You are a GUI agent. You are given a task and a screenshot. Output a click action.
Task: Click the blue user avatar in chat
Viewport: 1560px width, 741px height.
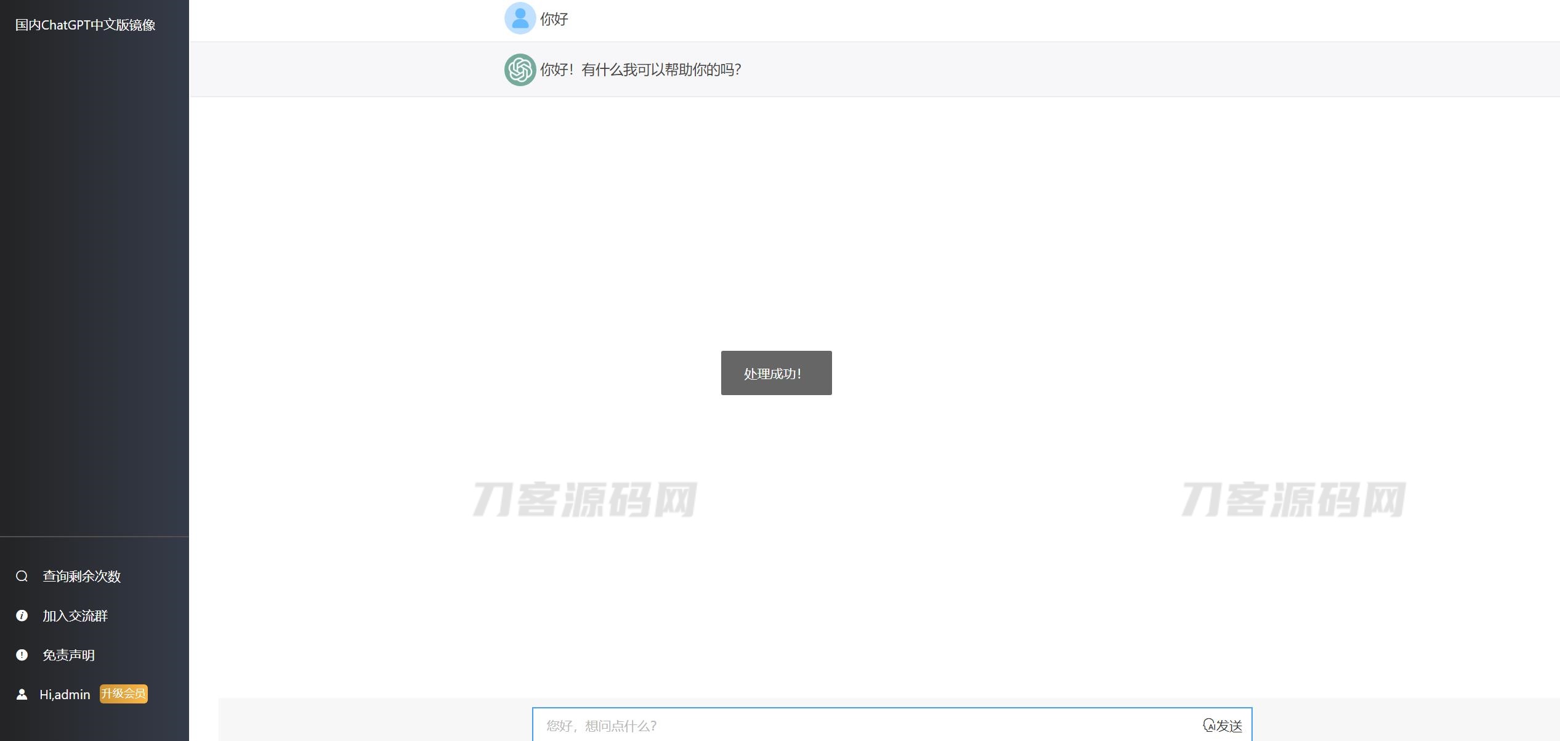520,18
